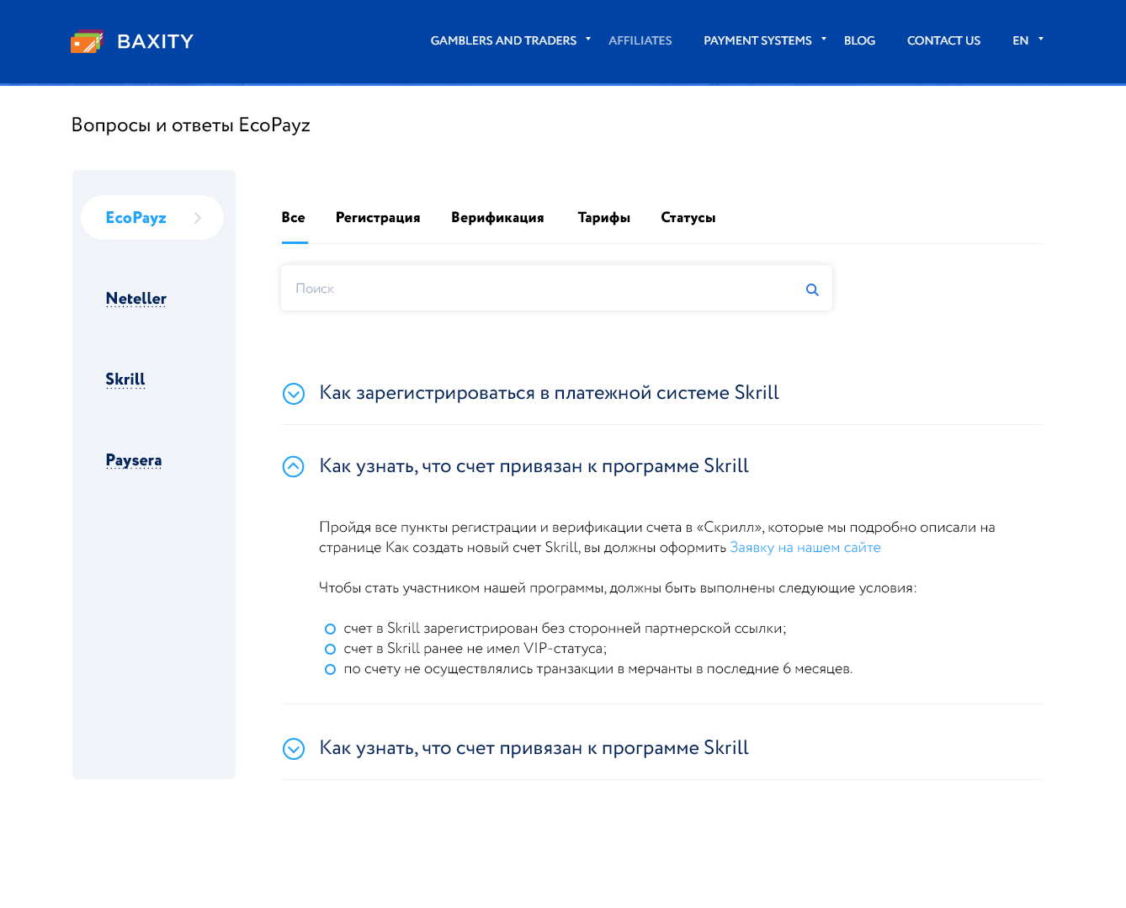This screenshot has height=908, width=1126.
Task: Select the Статусы tab
Action: pyautogui.click(x=688, y=218)
